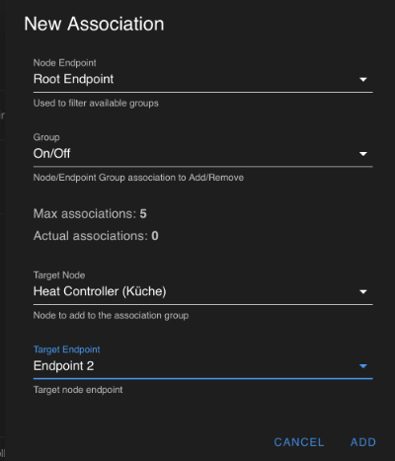Click the Actual associations count text
The height and width of the screenshot is (461, 395).
[x=96, y=236]
